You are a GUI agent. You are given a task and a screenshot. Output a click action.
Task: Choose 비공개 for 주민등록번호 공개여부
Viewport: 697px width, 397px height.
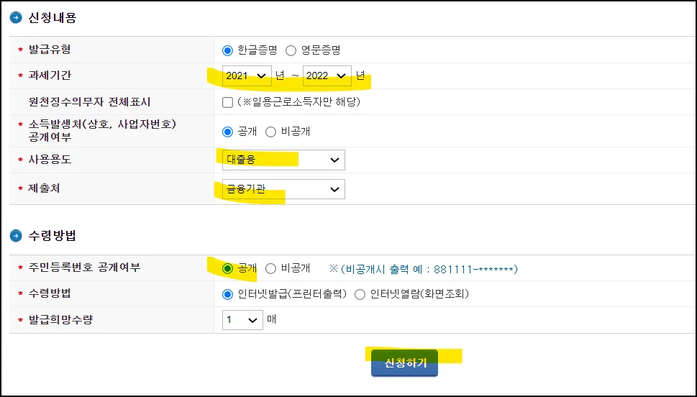[x=270, y=268]
